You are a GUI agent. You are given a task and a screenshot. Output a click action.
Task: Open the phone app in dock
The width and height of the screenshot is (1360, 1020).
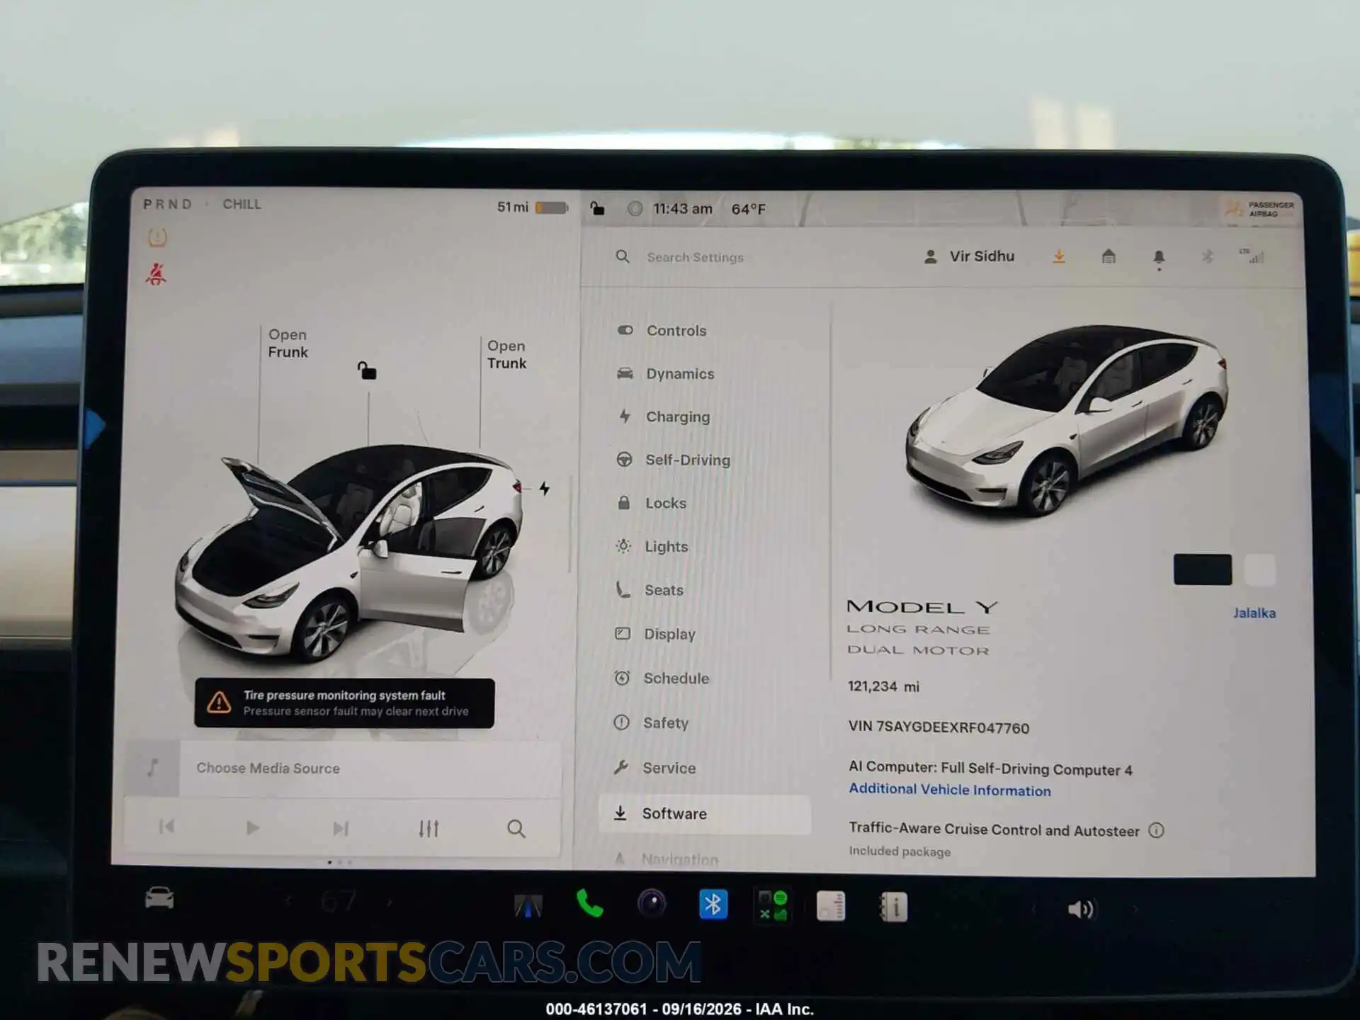tap(589, 905)
